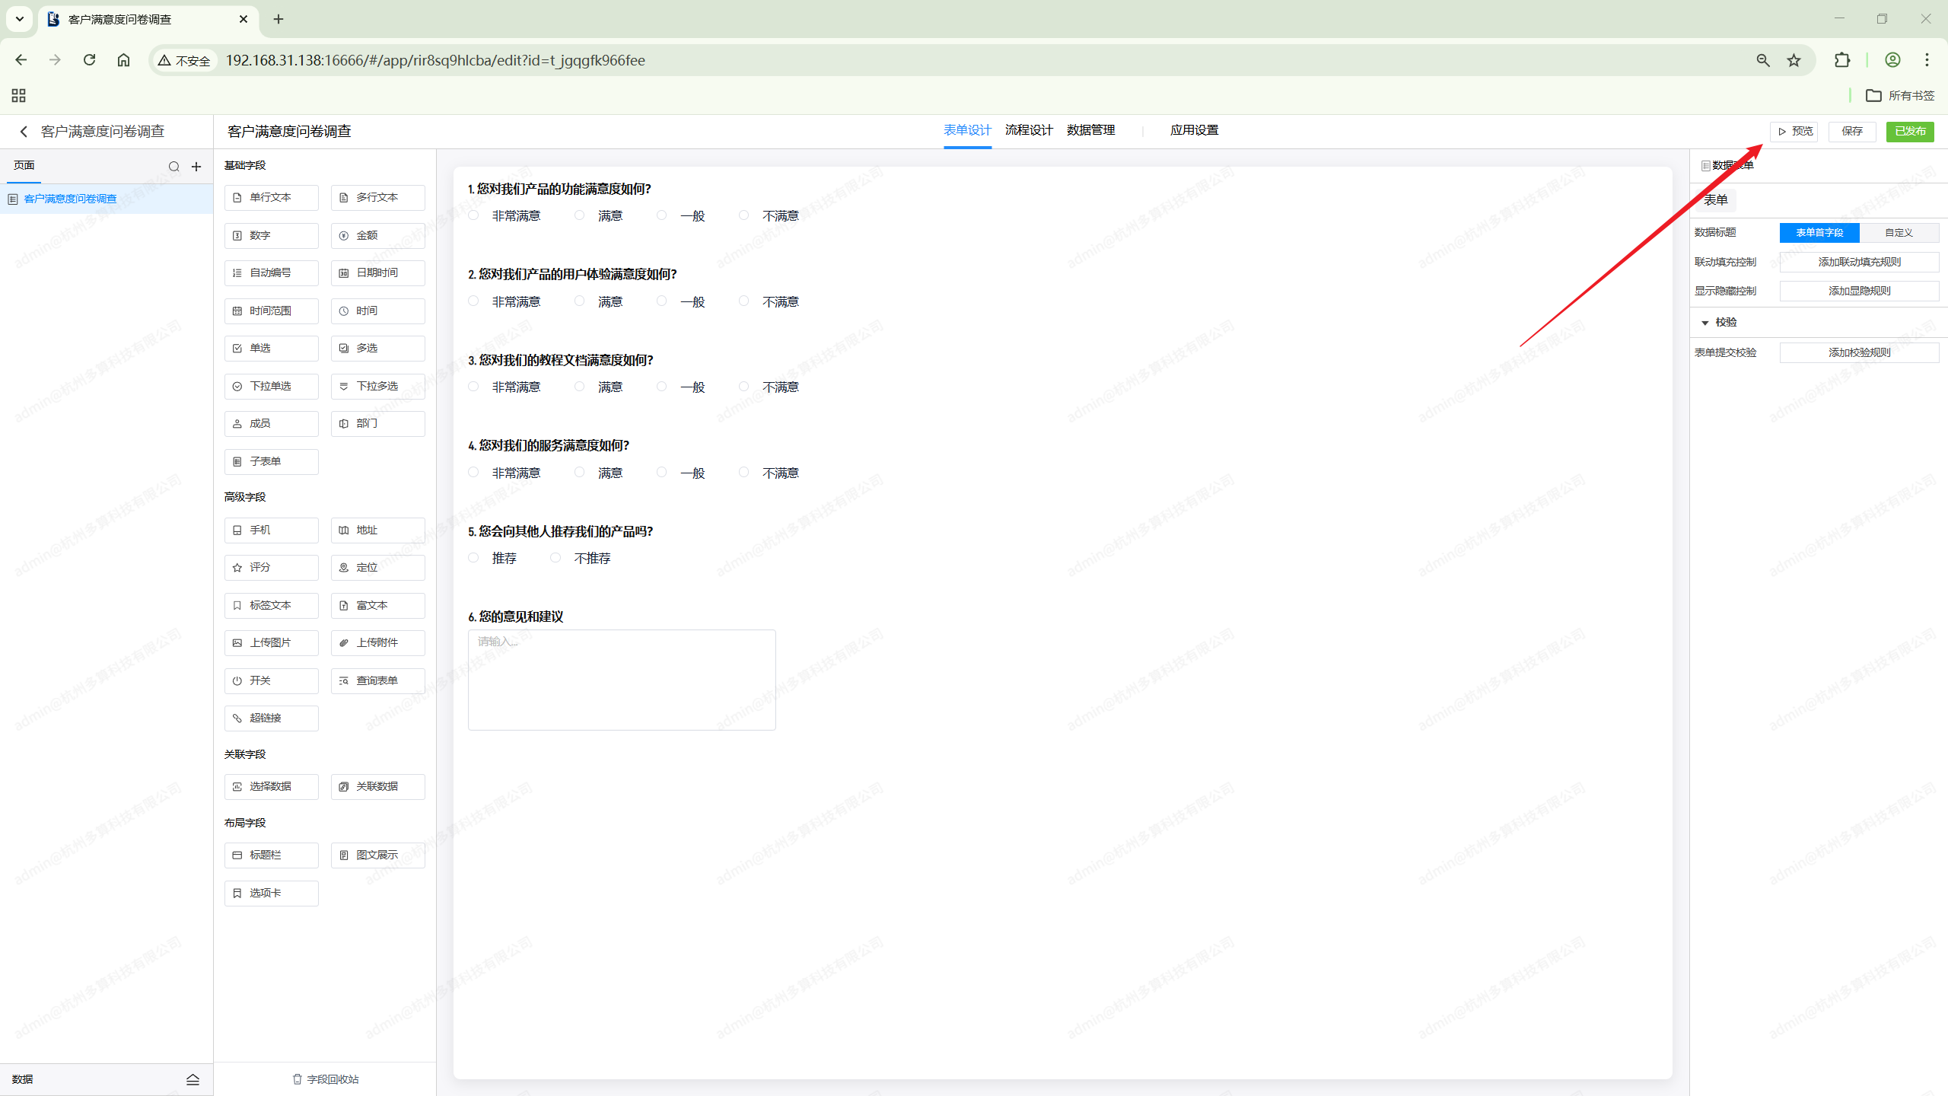Screen dimensions: 1948x1096
Task: Choose 不满意 for question 3
Action: [x=743, y=387]
